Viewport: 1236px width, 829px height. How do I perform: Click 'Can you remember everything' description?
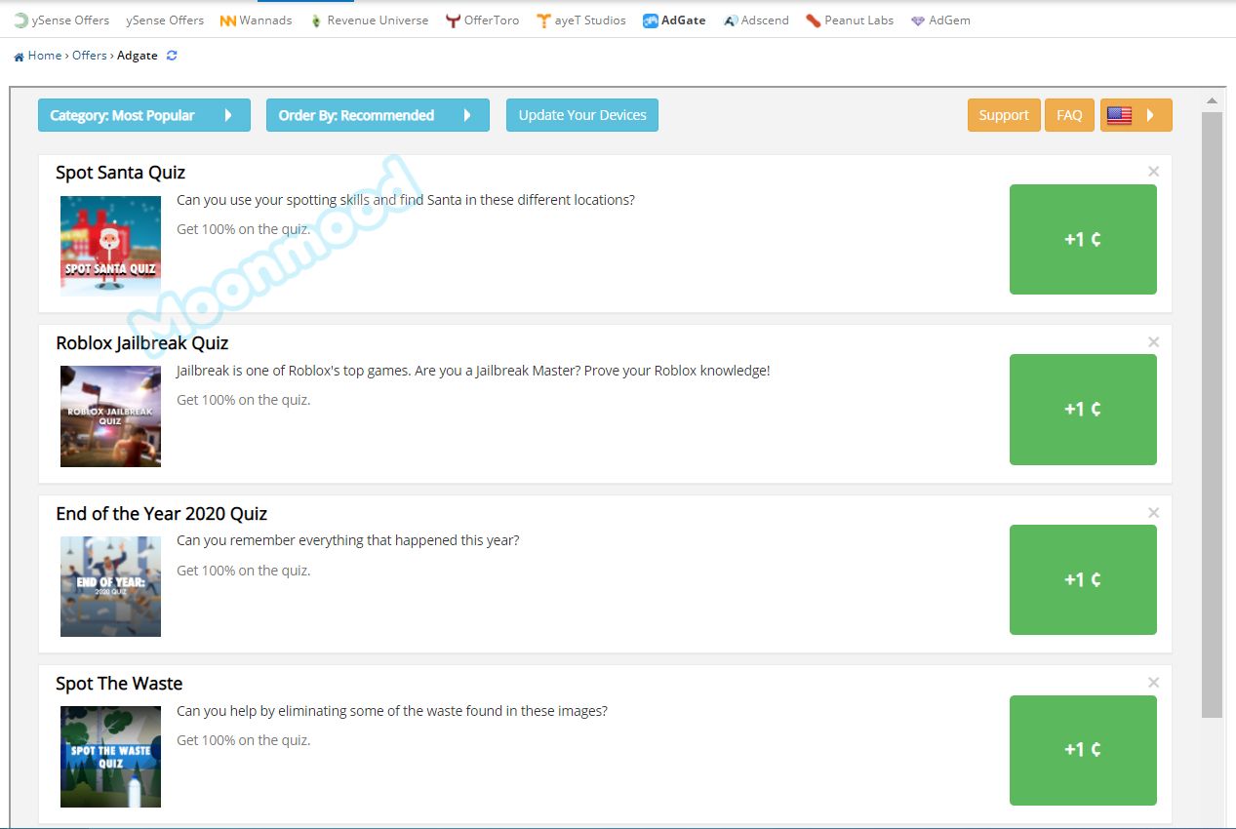click(x=348, y=540)
